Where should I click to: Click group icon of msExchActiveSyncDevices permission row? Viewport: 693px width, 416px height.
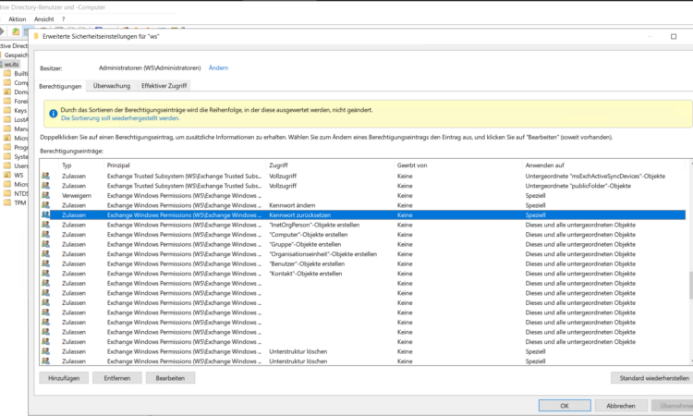point(45,176)
